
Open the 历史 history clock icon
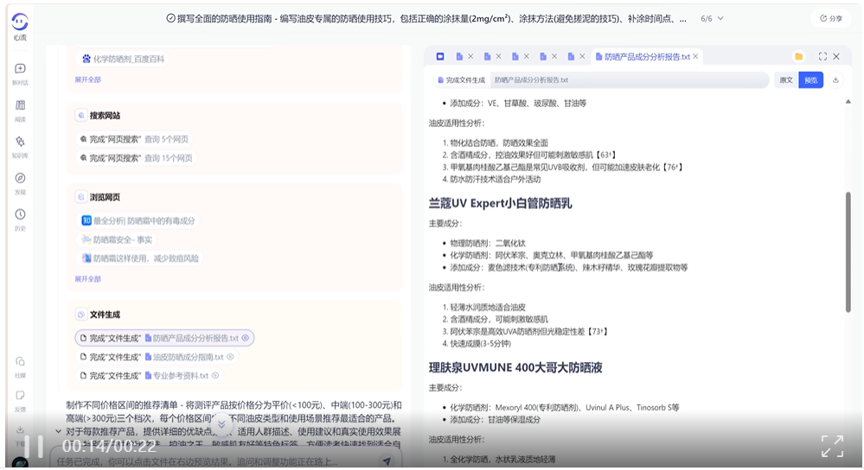pyautogui.click(x=20, y=214)
